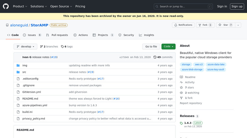This screenshot has width=247, height=138.
Task: Open the Readme link in About
Action: click(x=190, y=77)
